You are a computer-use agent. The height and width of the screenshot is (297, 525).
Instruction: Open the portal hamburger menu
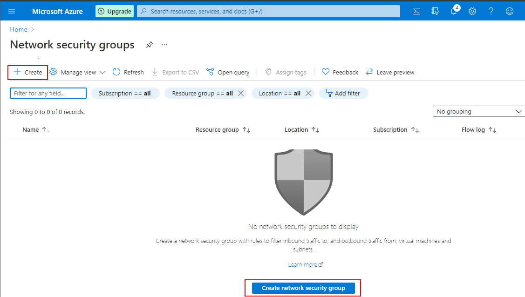coord(11,11)
